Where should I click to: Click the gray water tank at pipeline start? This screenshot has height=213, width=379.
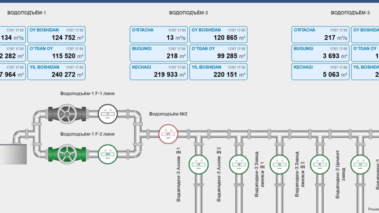pos(13,154)
